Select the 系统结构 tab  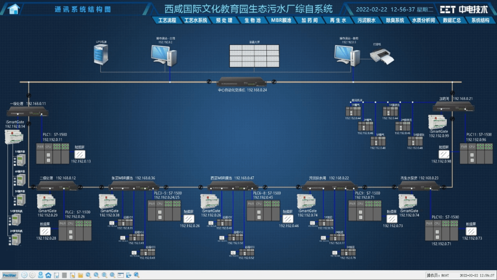tap(480, 20)
